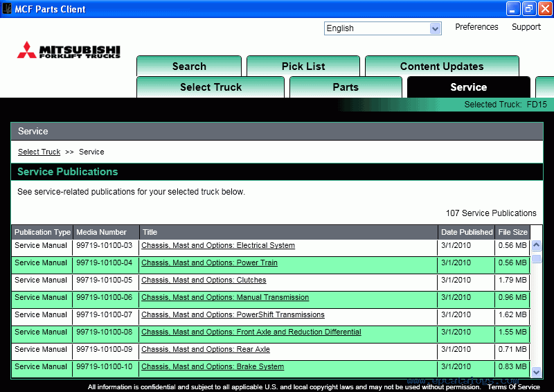Open Chassis, Mast and Options: Clutches
This screenshot has width=554, height=392.
pos(204,280)
